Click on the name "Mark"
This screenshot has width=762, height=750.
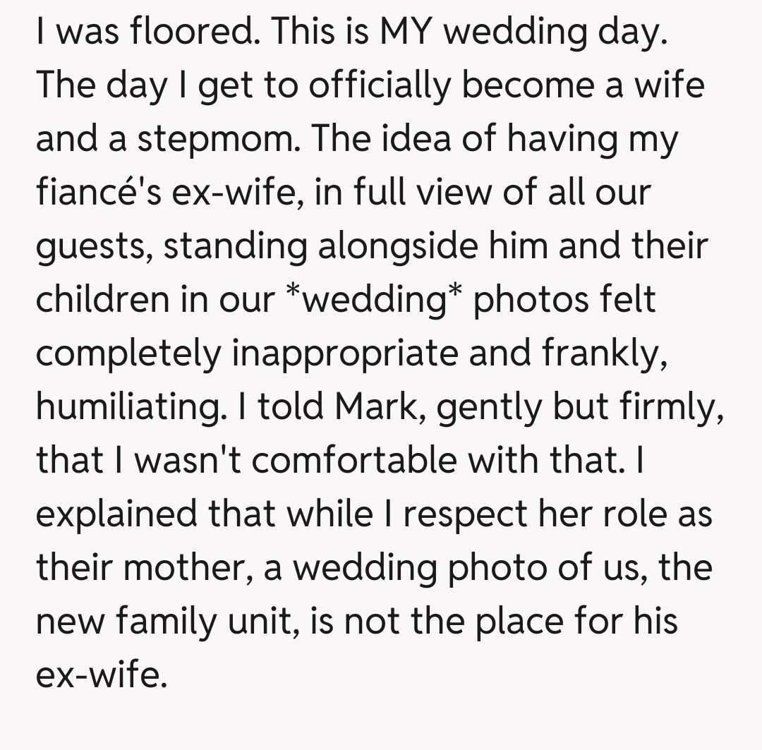(378, 407)
